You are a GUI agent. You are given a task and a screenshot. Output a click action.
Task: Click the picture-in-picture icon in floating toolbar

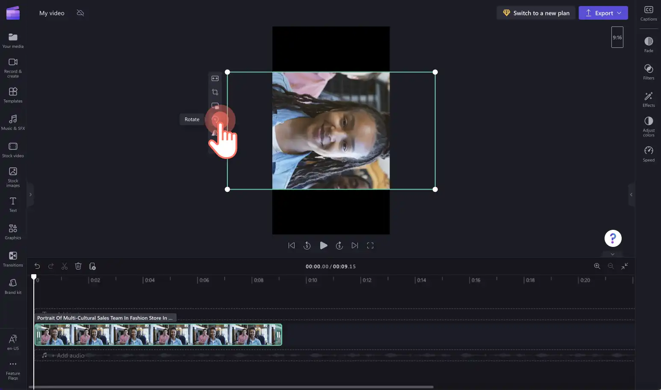[215, 106]
